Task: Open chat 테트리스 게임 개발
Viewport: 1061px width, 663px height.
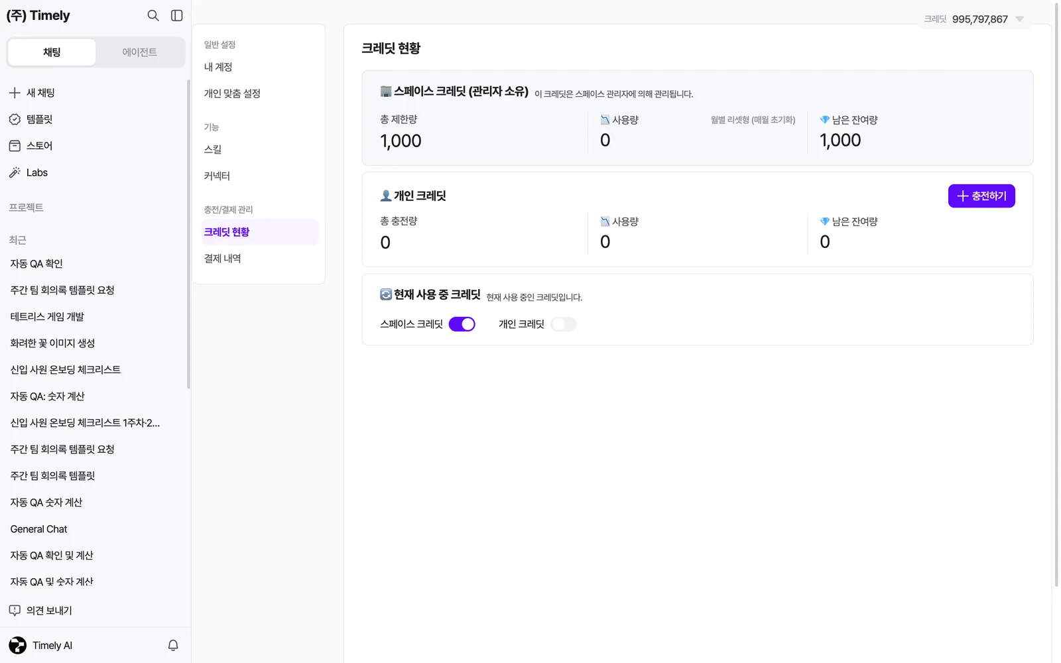Action: coord(47,317)
